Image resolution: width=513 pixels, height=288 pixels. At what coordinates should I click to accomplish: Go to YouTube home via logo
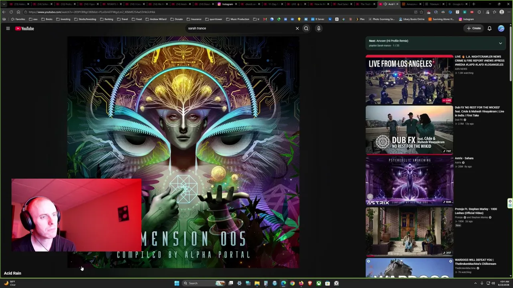pos(24,28)
